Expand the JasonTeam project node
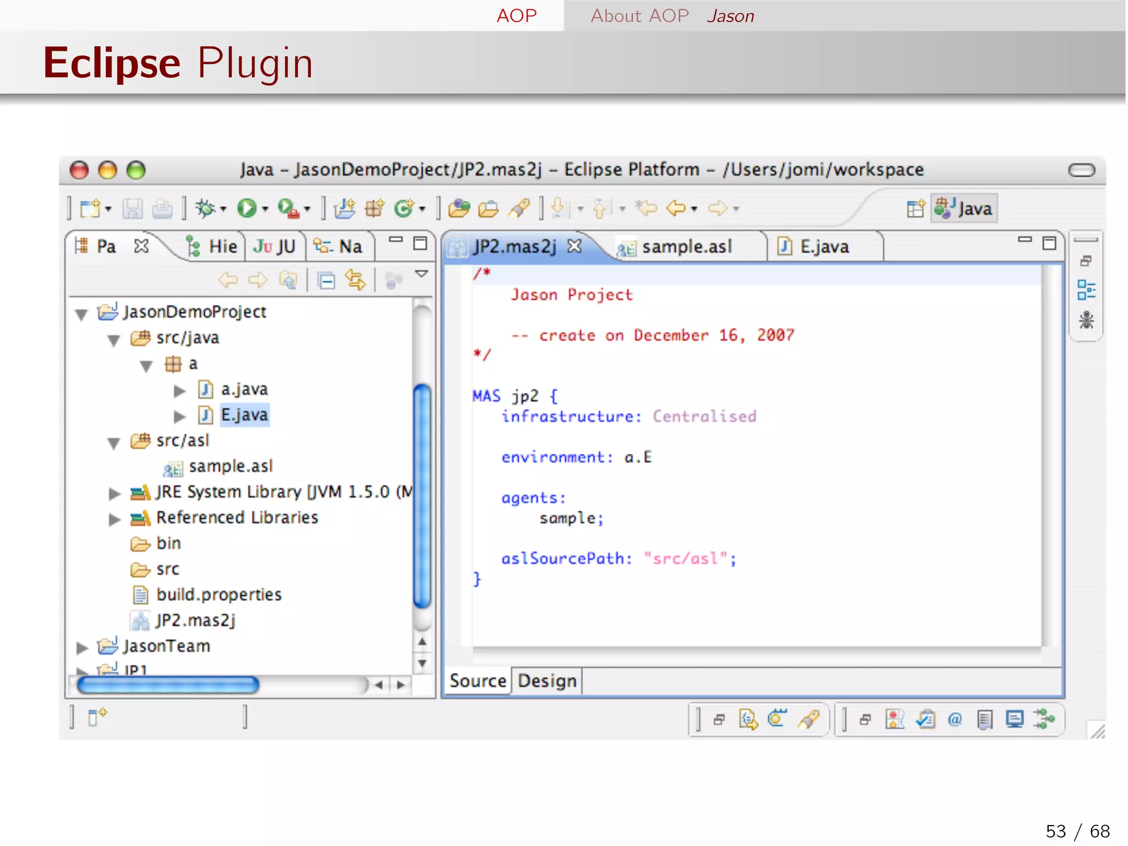Image resolution: width=1128 pixels, height=846 pixels. pos(82,648)
